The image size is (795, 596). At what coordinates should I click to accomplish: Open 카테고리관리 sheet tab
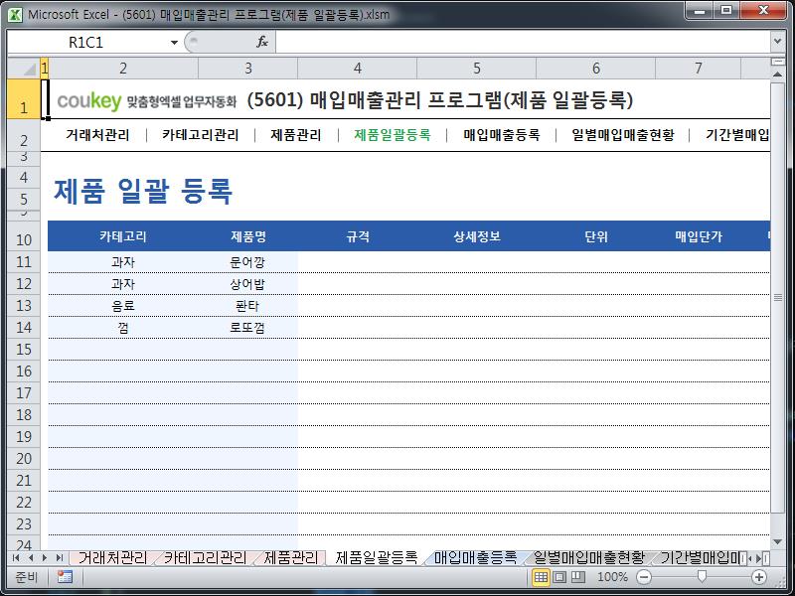tap(205, 558)
